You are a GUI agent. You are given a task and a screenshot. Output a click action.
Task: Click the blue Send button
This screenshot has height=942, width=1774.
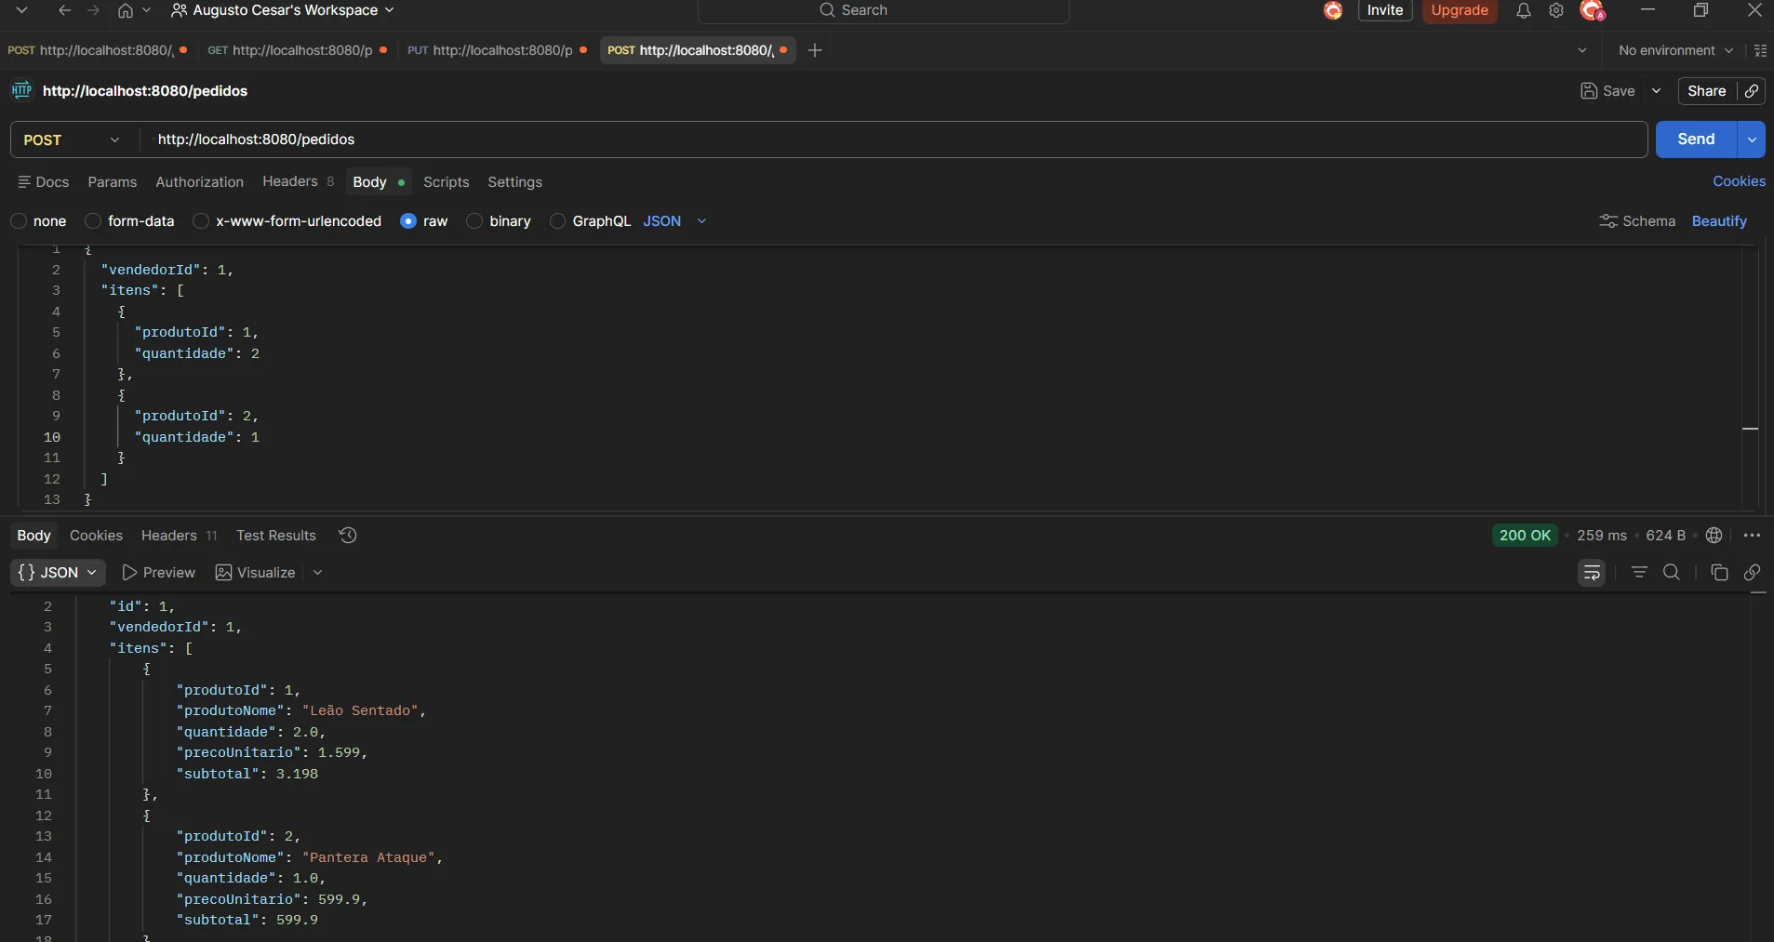(1696, 139)
